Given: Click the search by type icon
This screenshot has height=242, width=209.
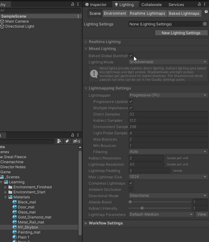Looking at the screenshot, I should point(59,141).
